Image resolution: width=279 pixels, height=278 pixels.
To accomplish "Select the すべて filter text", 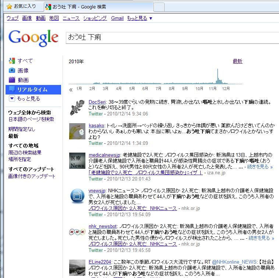I will 25,61.
